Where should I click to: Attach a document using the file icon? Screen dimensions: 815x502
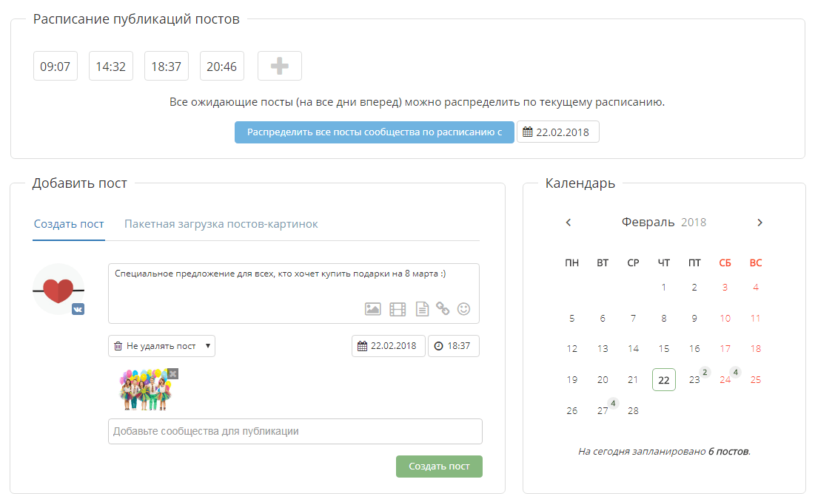(422, 309)
